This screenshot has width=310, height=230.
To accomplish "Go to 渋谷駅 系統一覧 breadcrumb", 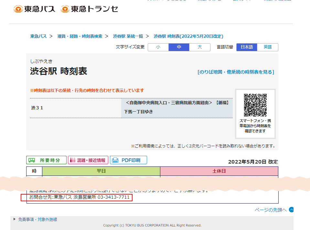I will click(128, 36).
